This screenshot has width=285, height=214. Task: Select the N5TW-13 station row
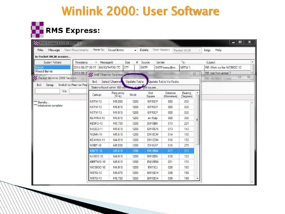tap(142, 113)
